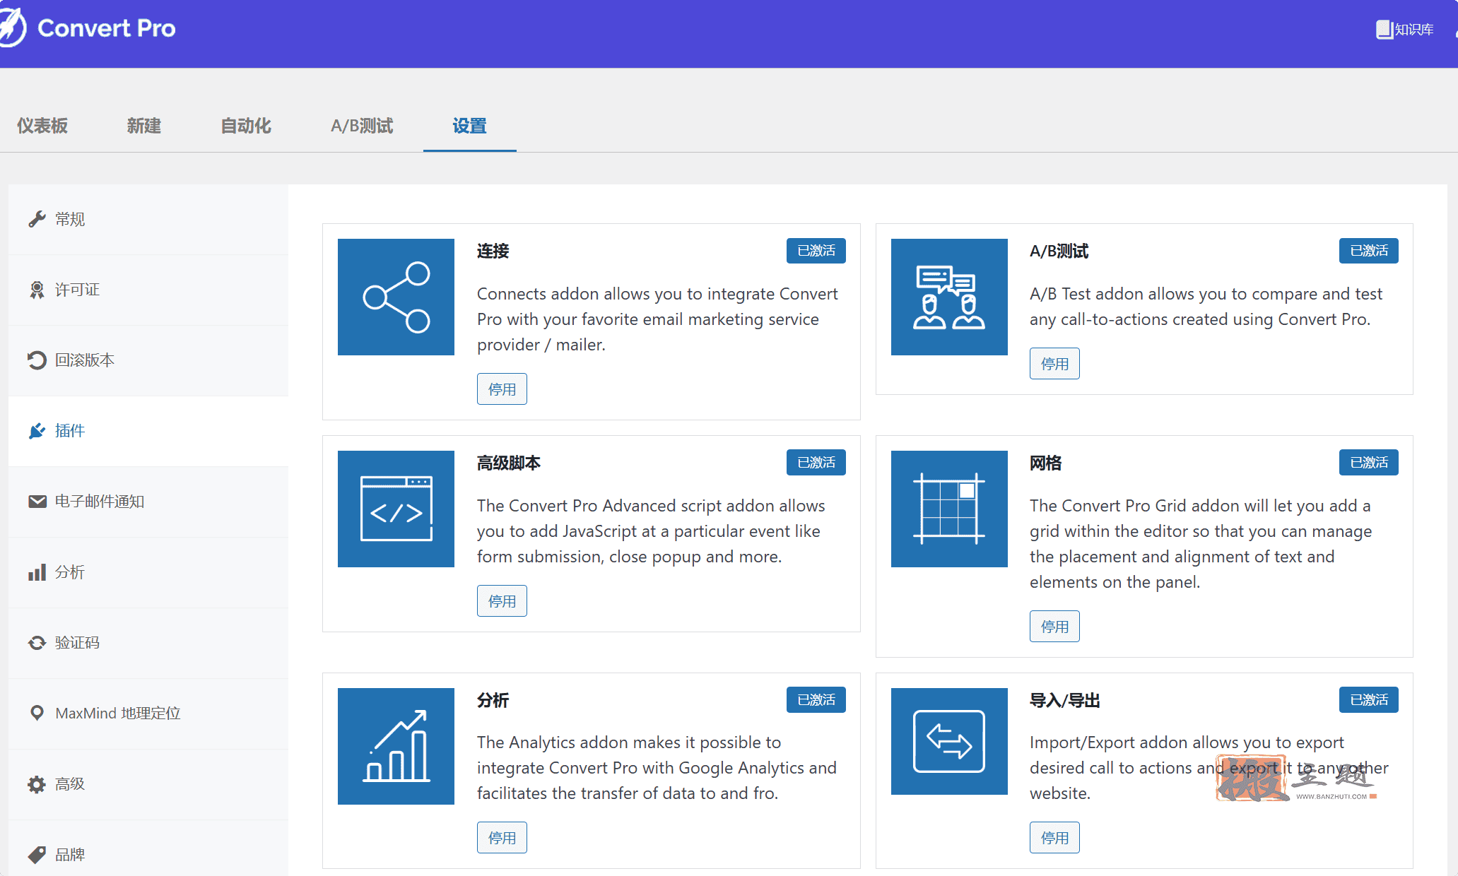Click the Convert Pro title text
1458x876 pixels.
pos(107,28)
